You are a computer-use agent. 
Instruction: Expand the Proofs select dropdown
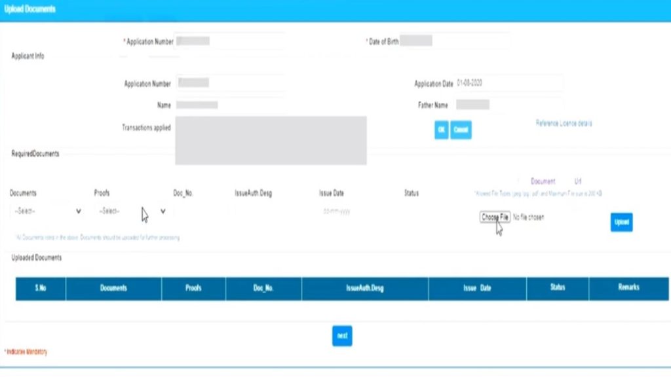click(x=130, y=211)
